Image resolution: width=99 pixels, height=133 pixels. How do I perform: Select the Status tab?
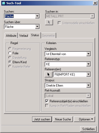click(35, 35)
